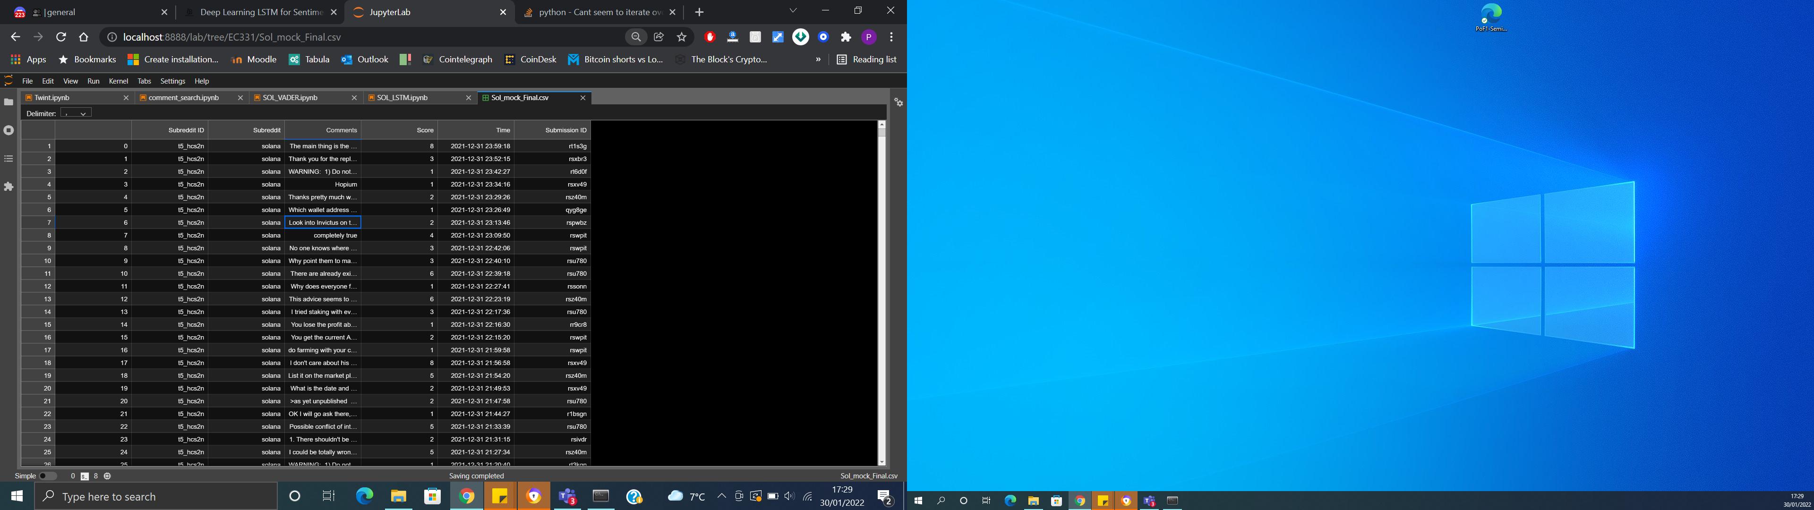This screenshot has height=510, width=1814.
Task: Open the table of contents sidebar icon
Action: pyautogui.click(x=9, y=159)
